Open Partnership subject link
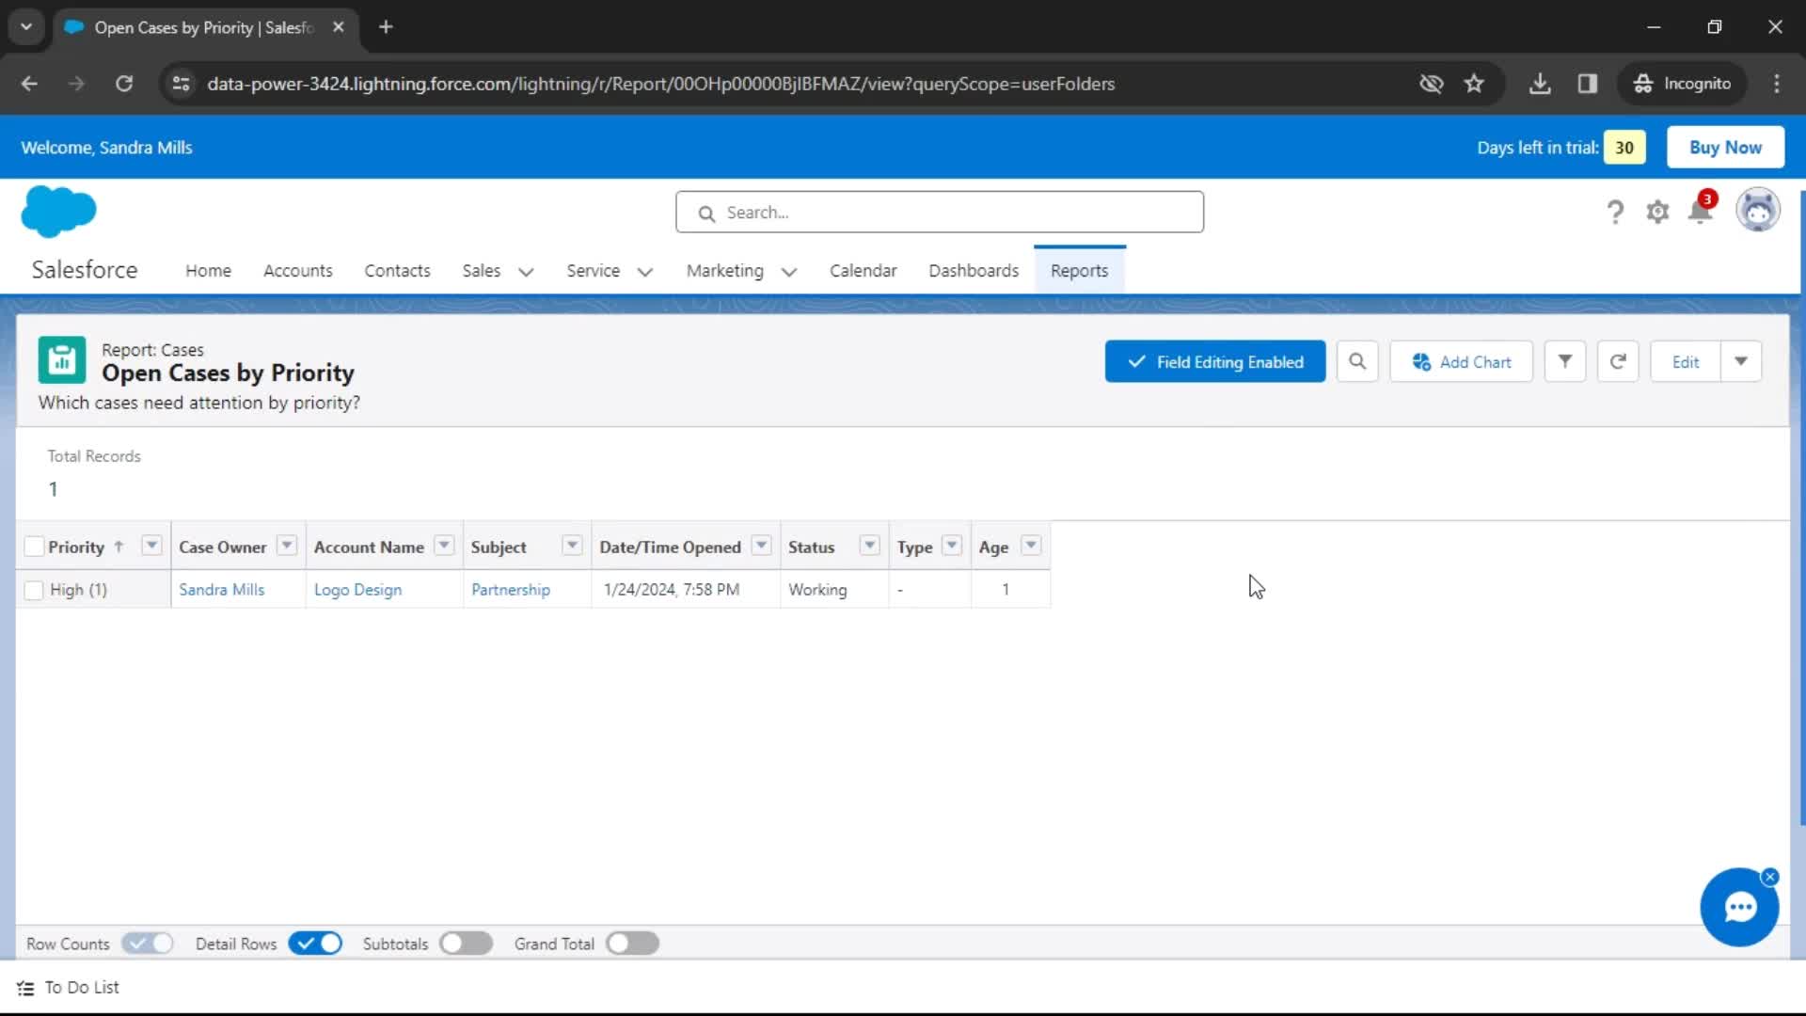Viewport: 1806px width, 1016px height. coord(511,590)
